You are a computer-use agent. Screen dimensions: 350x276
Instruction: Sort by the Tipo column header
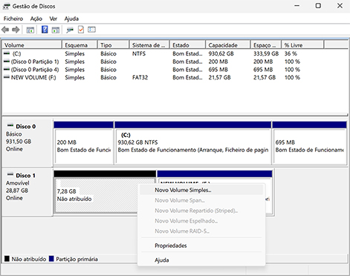click(114, 45)
